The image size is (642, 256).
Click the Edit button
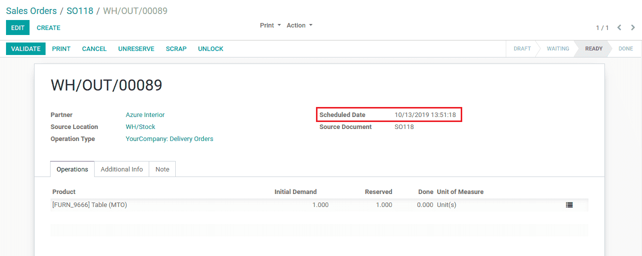click(18, 27)
